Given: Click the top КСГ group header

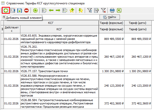Looking at the screenshot, I should pos(51,23).
